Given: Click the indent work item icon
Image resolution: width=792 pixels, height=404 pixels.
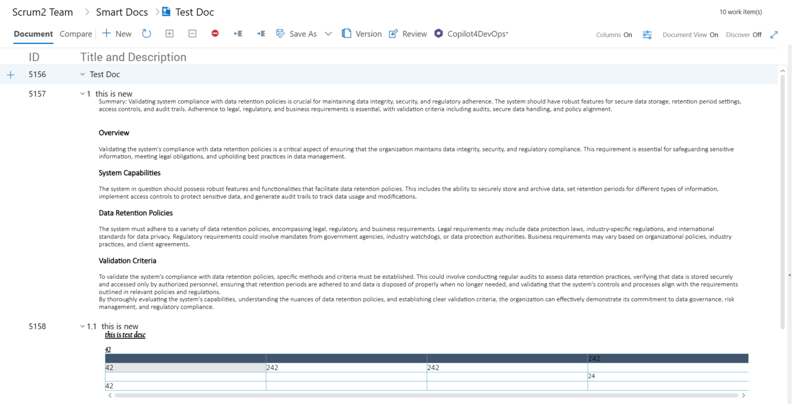Looking at the screenshot, I should point(260,33).
